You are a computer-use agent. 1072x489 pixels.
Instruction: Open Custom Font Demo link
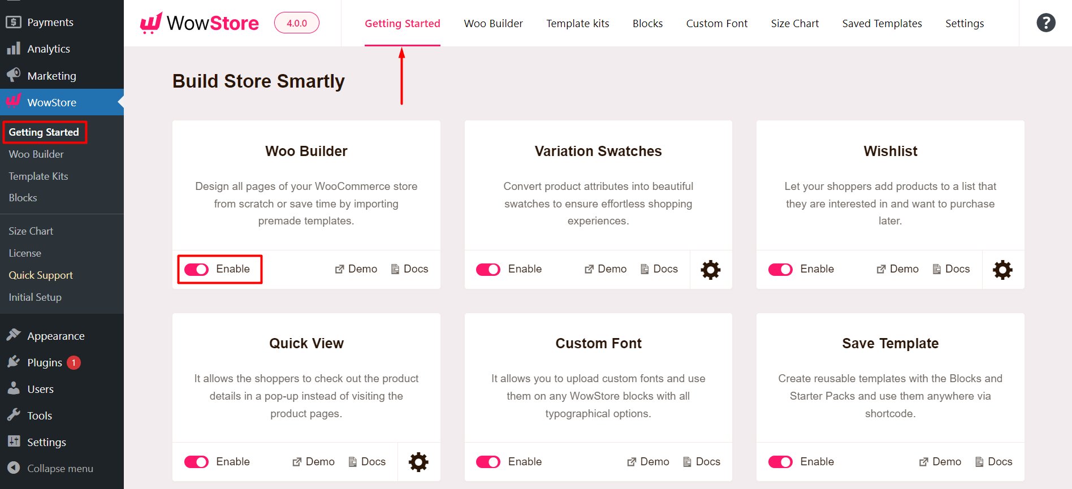[x=648, y=461]
